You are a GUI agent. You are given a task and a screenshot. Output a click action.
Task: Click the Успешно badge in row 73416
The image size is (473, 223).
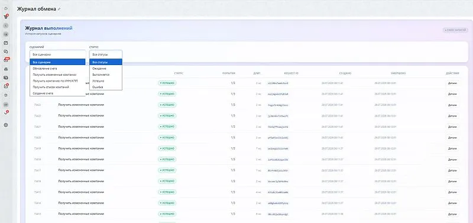tap(167, 181)
